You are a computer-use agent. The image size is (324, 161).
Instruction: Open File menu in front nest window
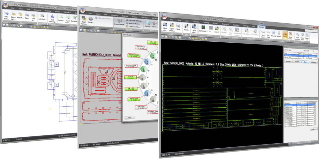point(171,19)
